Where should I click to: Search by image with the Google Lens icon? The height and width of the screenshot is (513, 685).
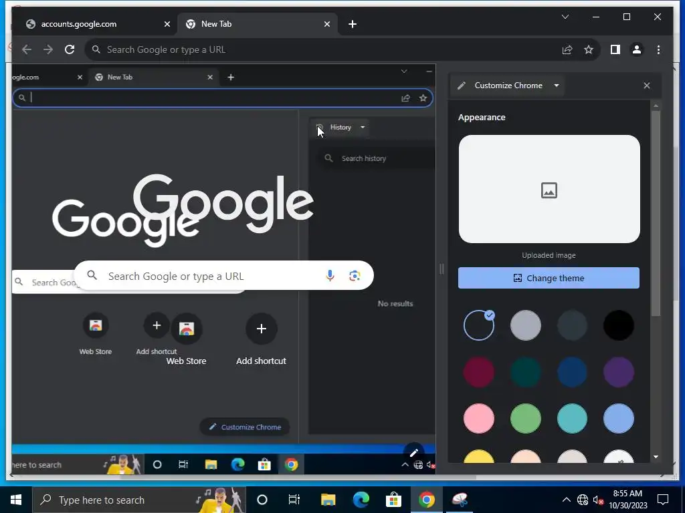point(355,276)
